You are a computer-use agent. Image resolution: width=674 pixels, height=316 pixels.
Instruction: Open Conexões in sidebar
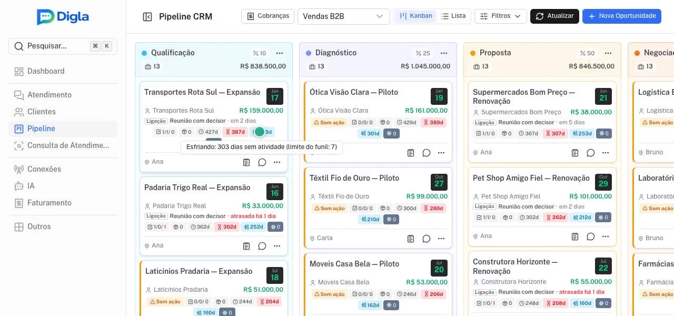point(63,169)
